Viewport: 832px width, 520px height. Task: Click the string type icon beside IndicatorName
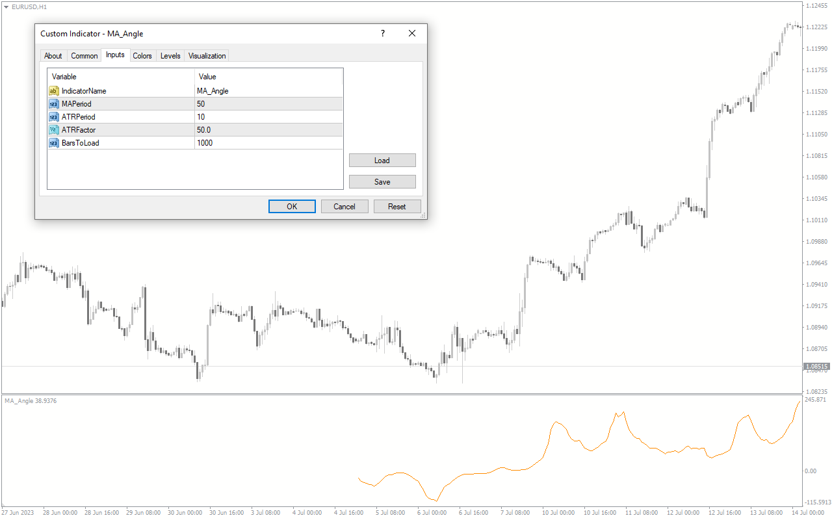(x=53, y=91)
